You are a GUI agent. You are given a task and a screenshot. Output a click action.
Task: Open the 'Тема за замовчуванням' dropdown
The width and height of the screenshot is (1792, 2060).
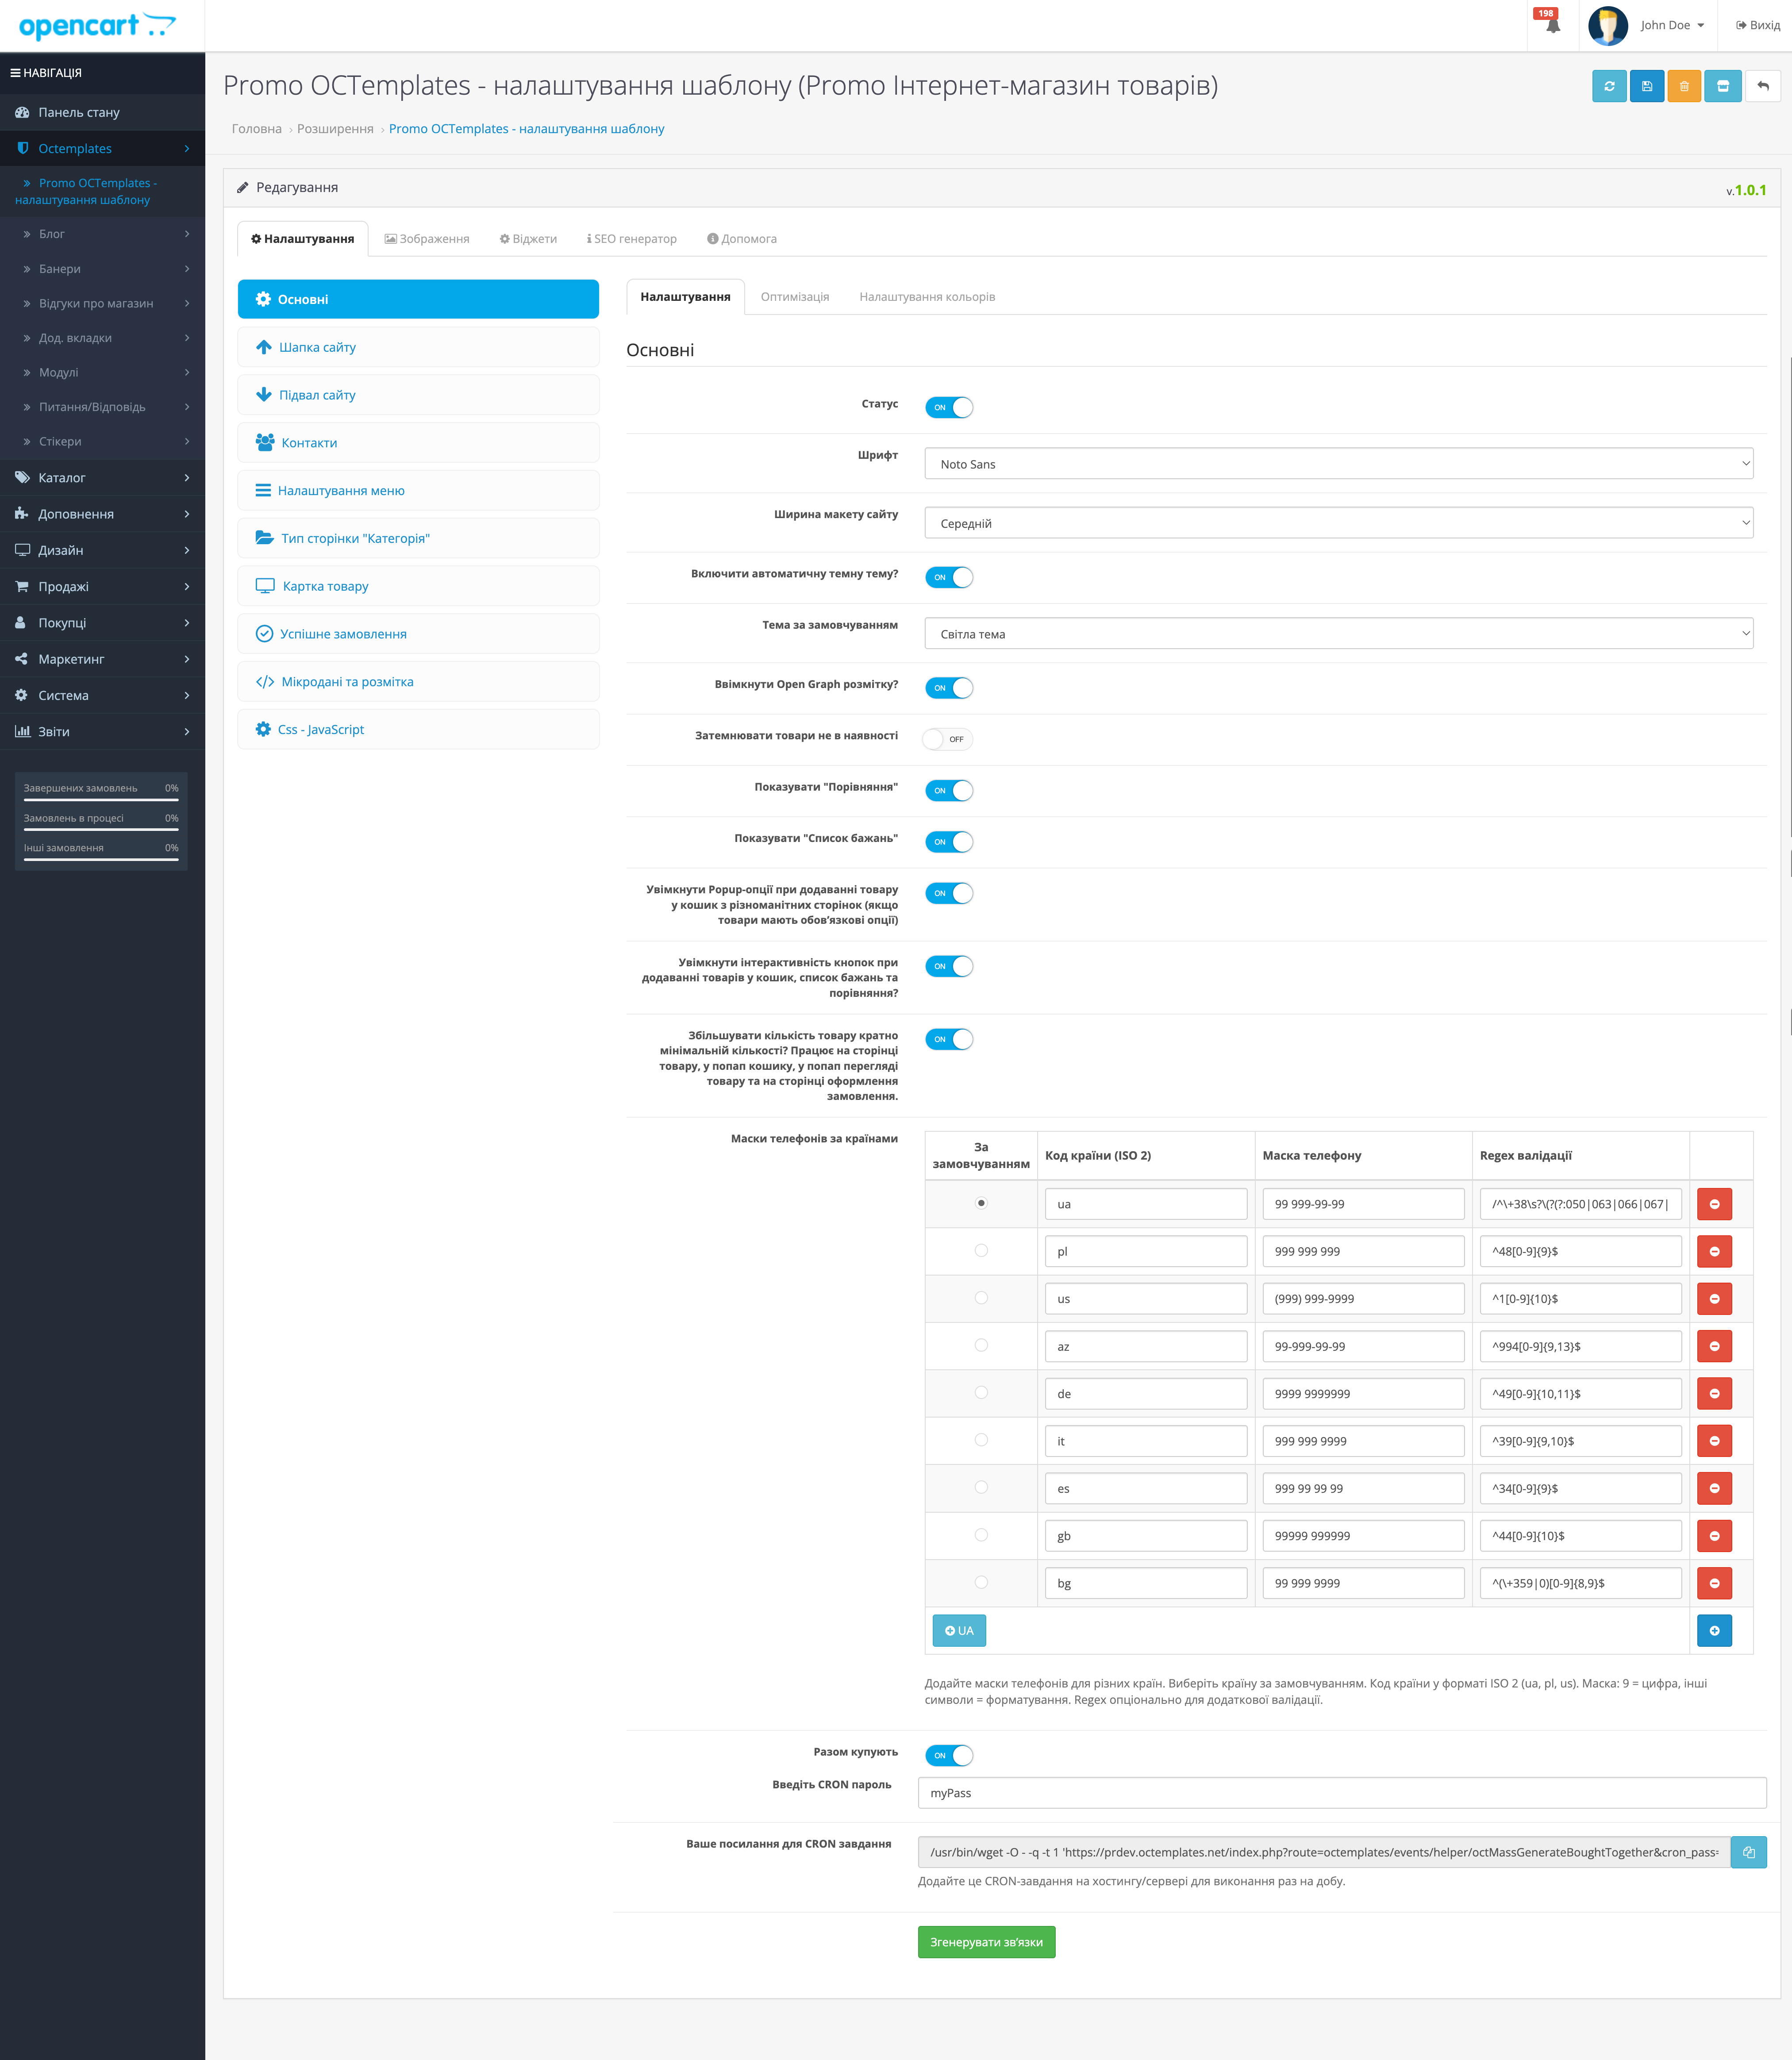[x=1338, y=634]
